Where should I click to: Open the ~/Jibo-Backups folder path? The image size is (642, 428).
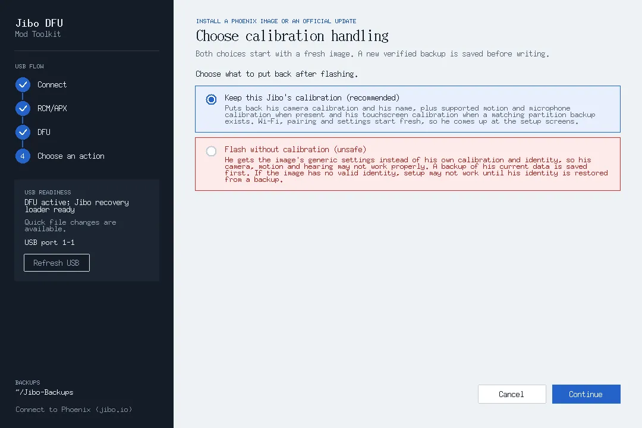tap(44, 392)
